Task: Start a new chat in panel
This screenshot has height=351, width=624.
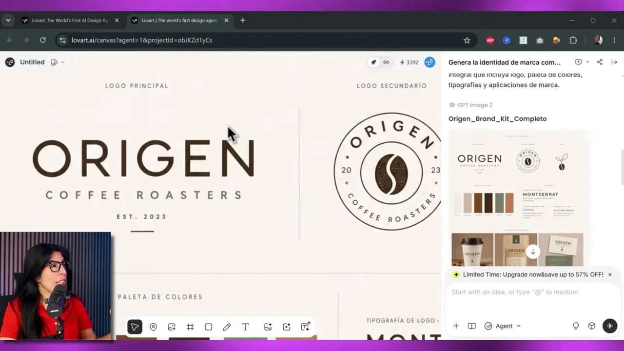Action: coord(578,62)
